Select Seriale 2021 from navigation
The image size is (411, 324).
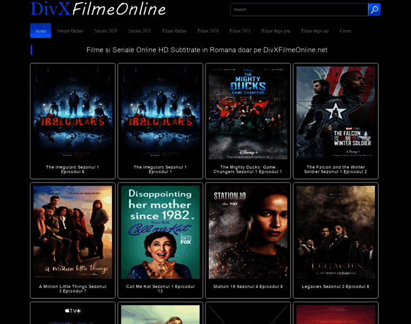(140, 31)
